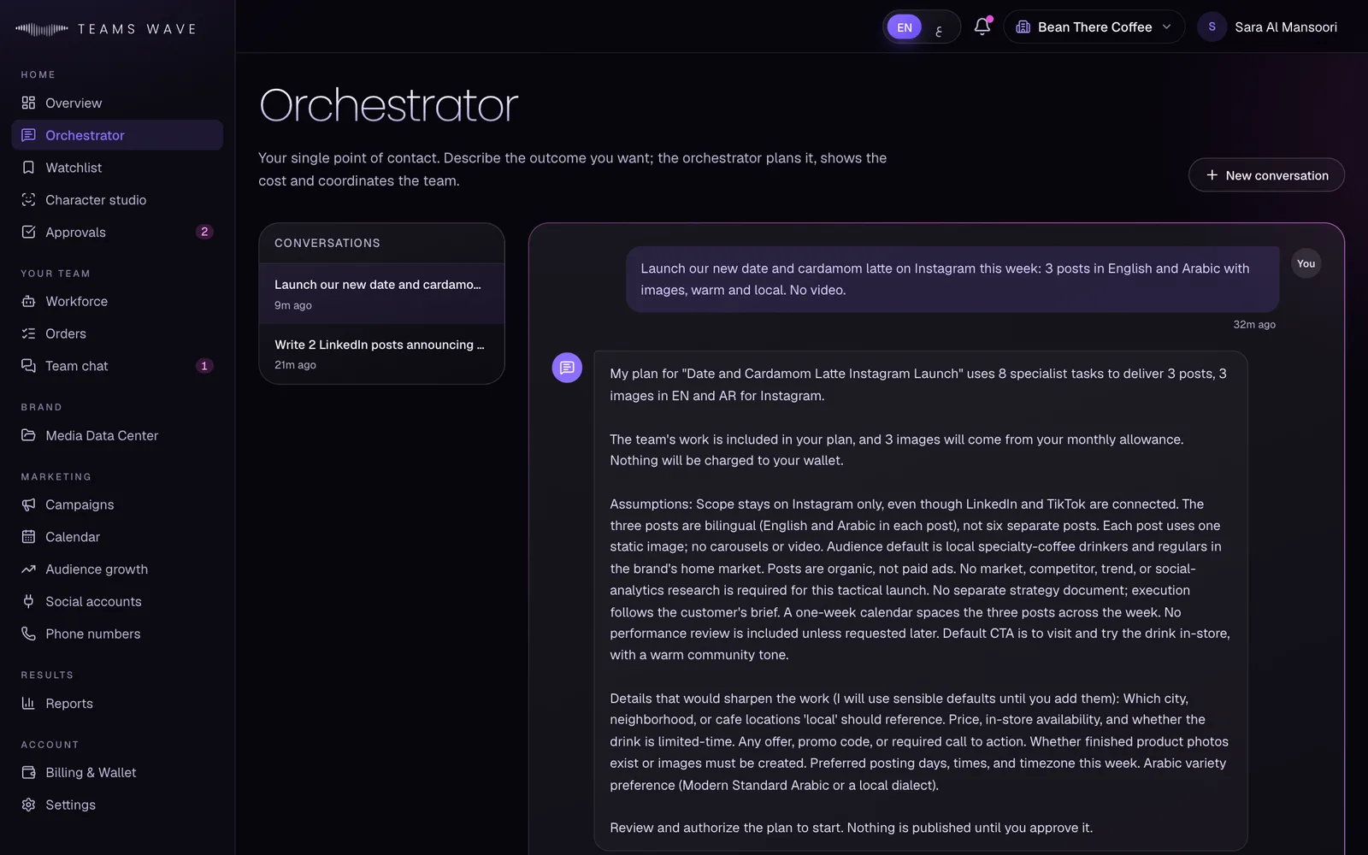Click the Character studio icon
This screenshot has height=855, width=1368.
(x=28, y=199)
